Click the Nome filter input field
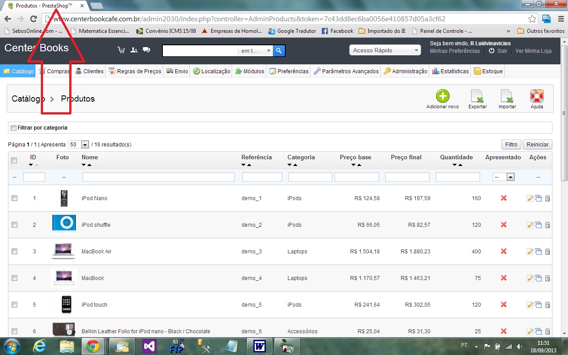Viewport: 568px width, 355px height. coord(158,177)
